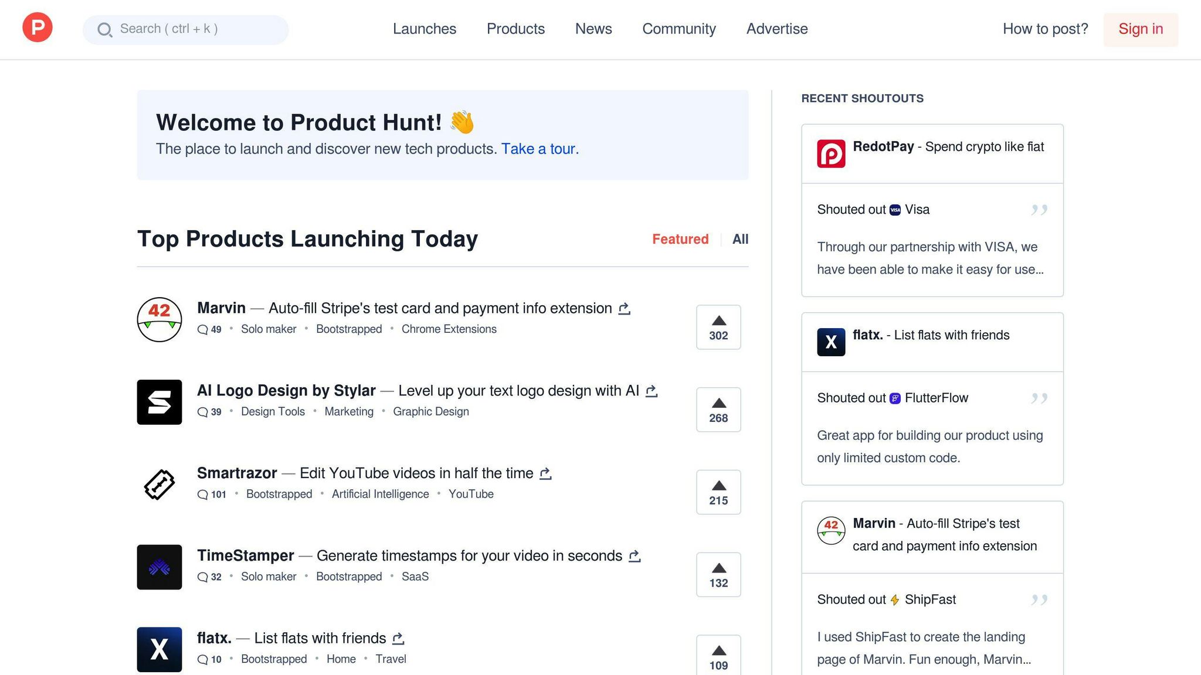
Task: Open AI Logo Design's 39 comments
Action: [x=209, y=412]
